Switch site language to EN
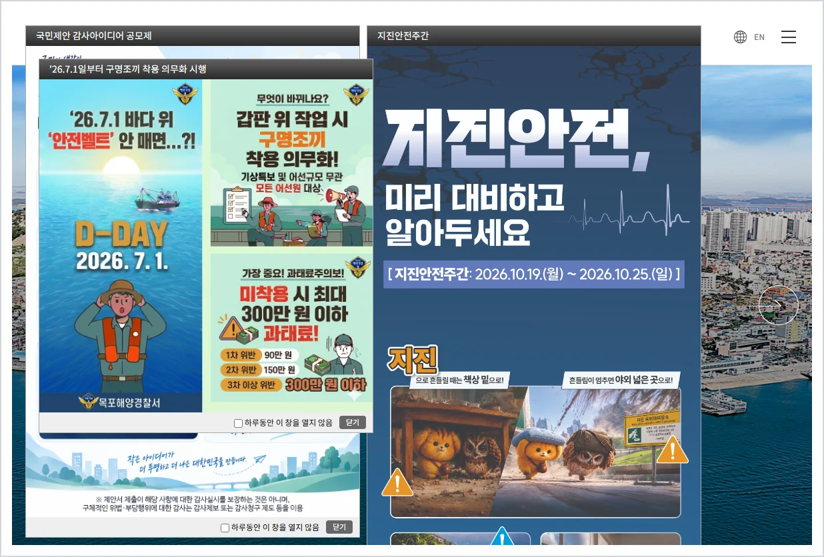The image size is (824, 557). point(759,37)
